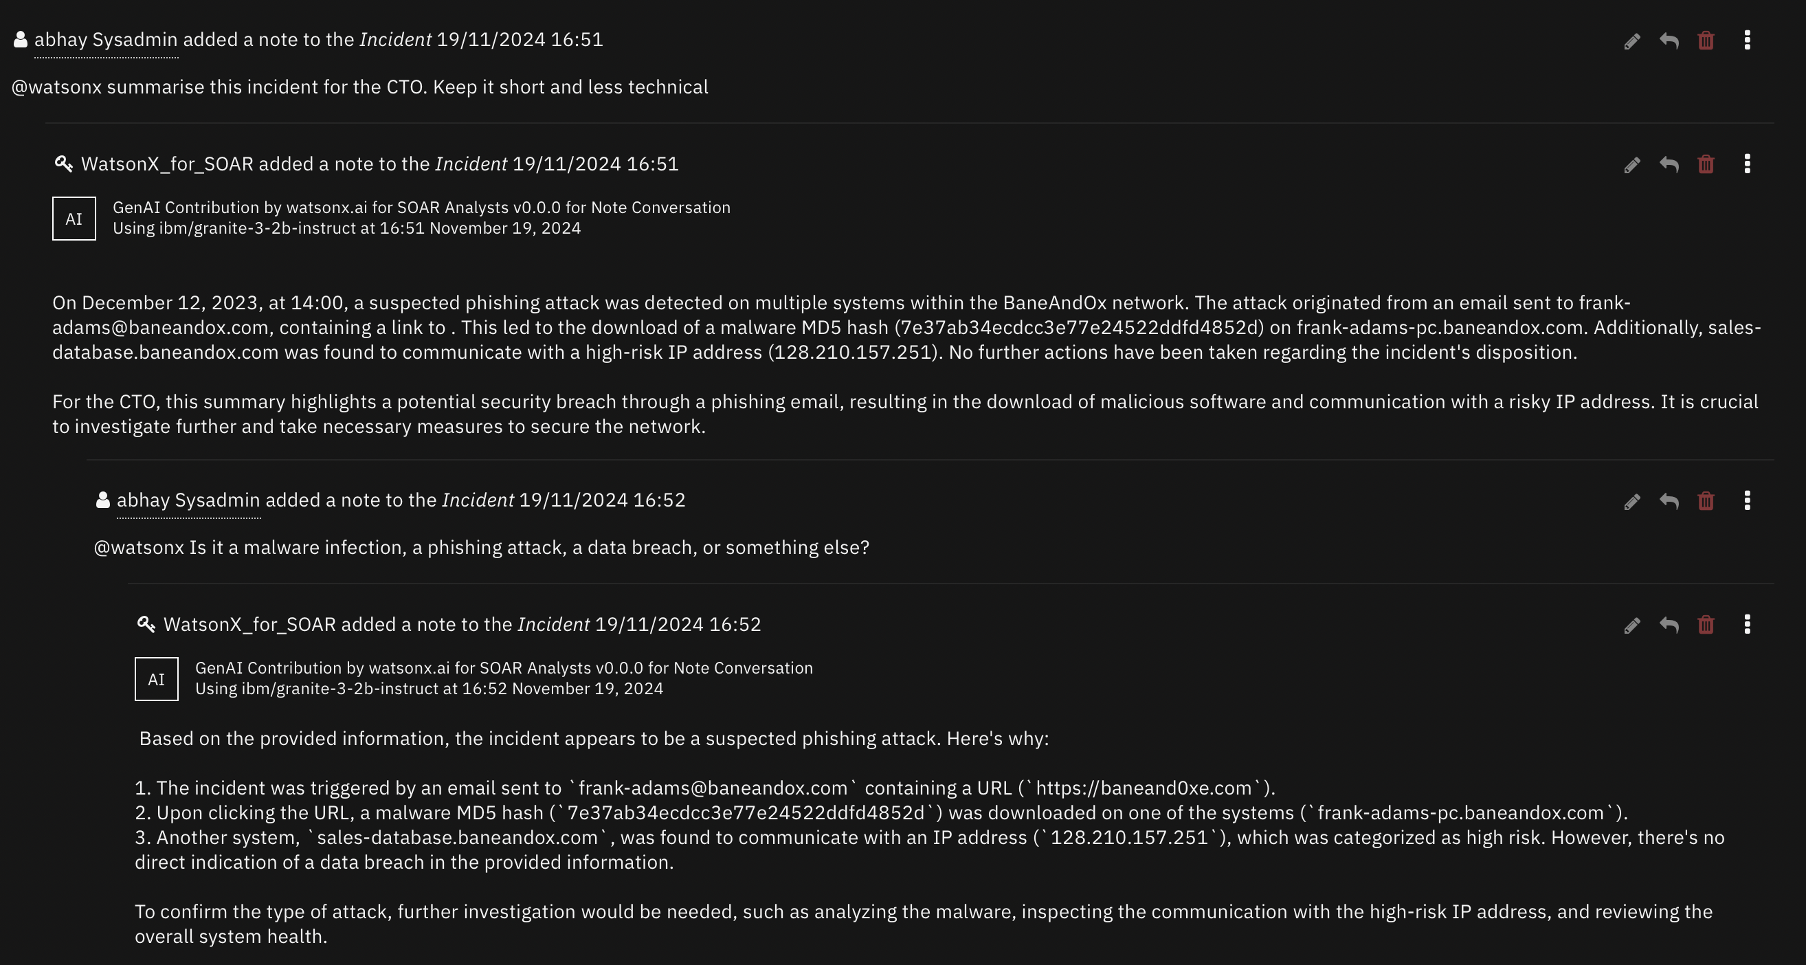Reply to abhay's 16:51 summarise note

[1669, 41]
